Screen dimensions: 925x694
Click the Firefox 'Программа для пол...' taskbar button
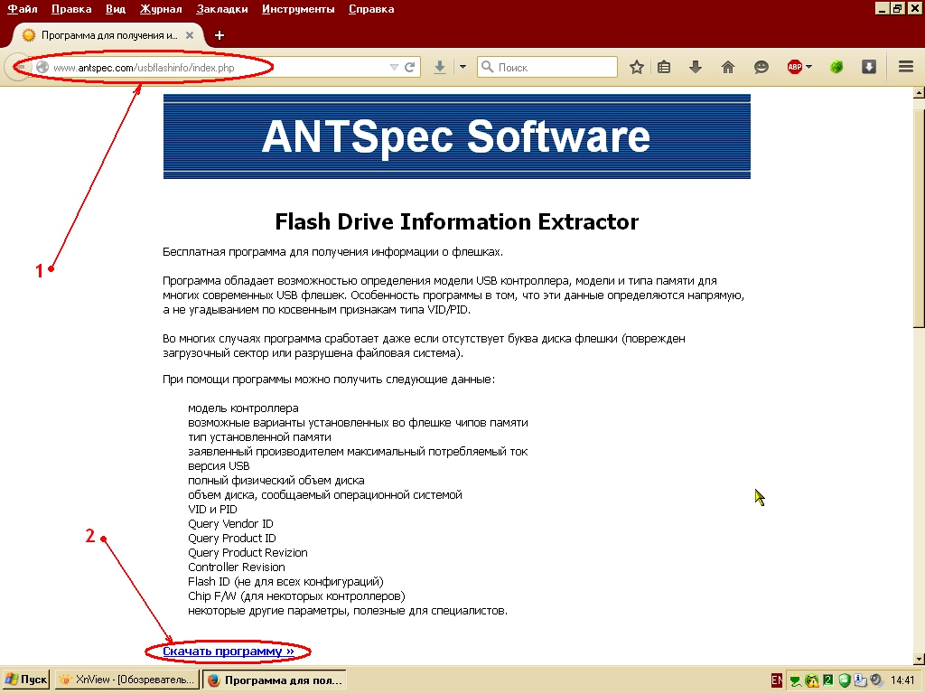(275, 680)
